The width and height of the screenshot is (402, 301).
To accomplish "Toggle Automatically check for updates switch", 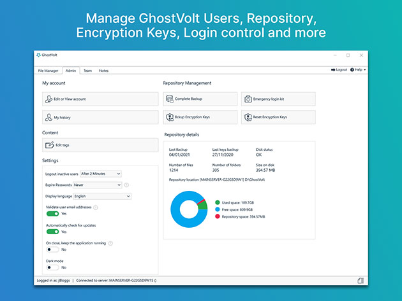I will 52,232.
